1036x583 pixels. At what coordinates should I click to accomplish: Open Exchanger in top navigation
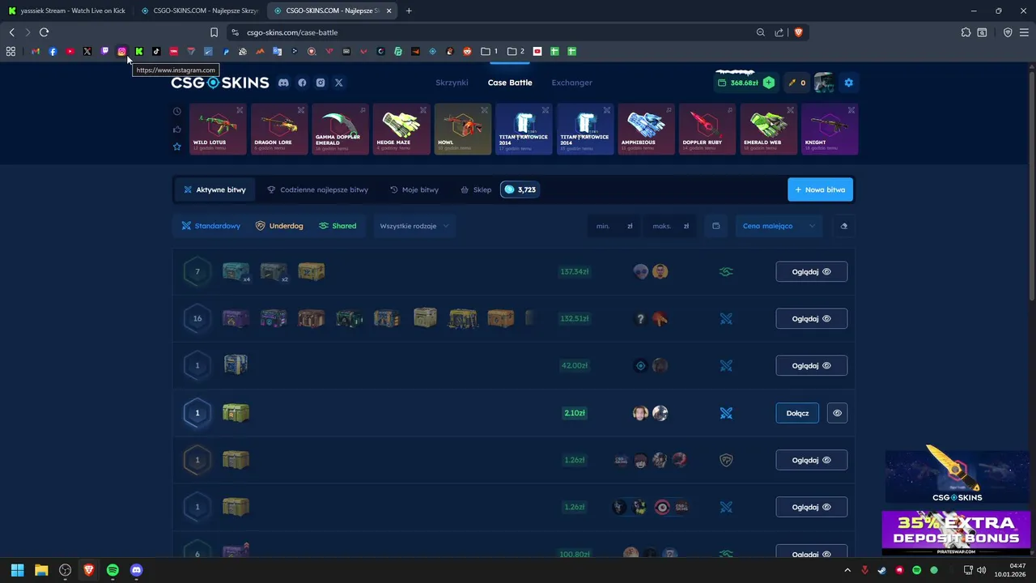(x=571, y=83)
